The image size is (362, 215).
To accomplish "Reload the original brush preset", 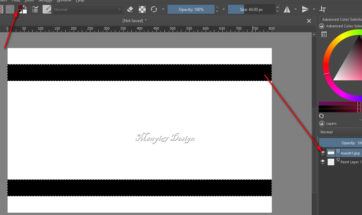I will [x=154, y=10].
